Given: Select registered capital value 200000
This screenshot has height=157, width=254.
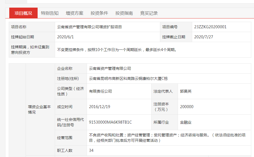Looking at the screenshot, I should (187, 107).
